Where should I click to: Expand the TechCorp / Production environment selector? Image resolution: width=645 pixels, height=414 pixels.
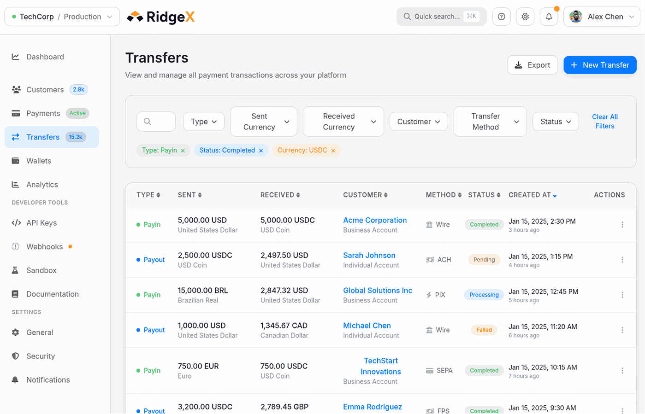[62, 17]
